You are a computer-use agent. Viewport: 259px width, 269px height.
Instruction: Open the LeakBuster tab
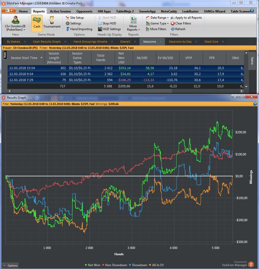190,11
